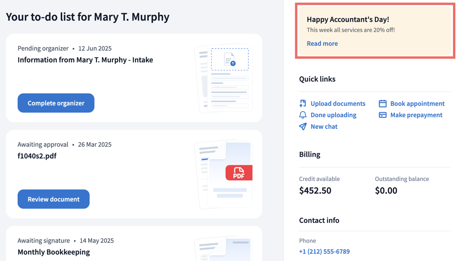Open the f1040s2.pdf task title
458x261 pixels.
point(37,156)
